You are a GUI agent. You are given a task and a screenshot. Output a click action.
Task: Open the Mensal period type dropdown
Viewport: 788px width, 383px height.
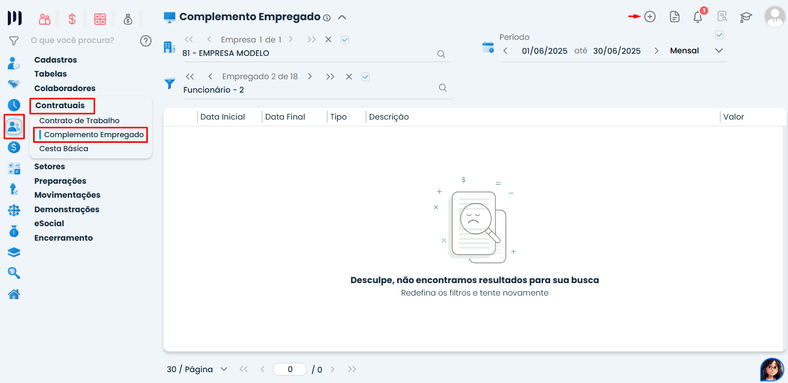tap(718, 51)
